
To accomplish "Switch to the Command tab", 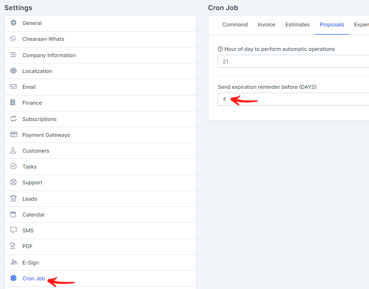I will pyautogui.click(x=235, y=24).
